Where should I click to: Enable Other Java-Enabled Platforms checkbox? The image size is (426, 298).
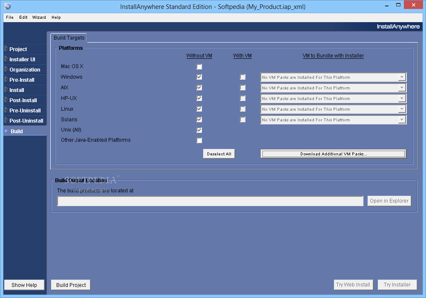click(x=199, y=140)
